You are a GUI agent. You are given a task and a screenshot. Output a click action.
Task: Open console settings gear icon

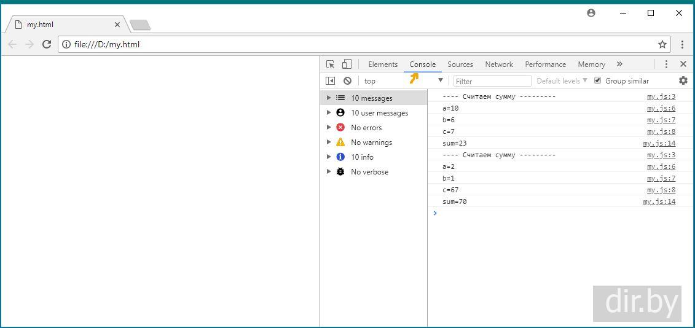tap(683, 80)
